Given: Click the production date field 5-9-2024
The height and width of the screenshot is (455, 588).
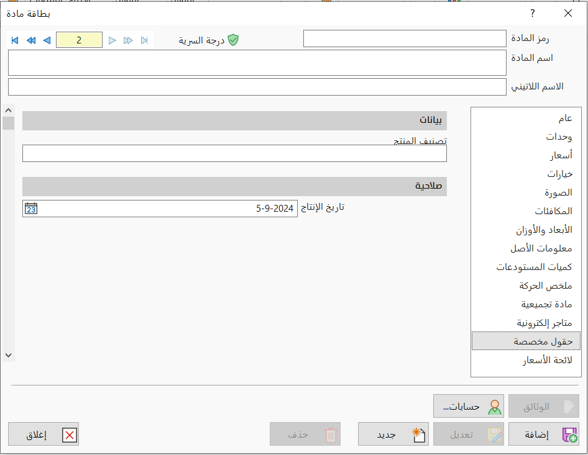Looking at the screenshot, I should (160, 208).
